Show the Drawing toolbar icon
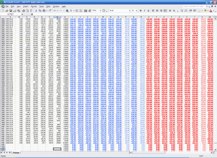The height and width of the screenshot is (158, 217). pyautogui.click(x=90, y=11)
